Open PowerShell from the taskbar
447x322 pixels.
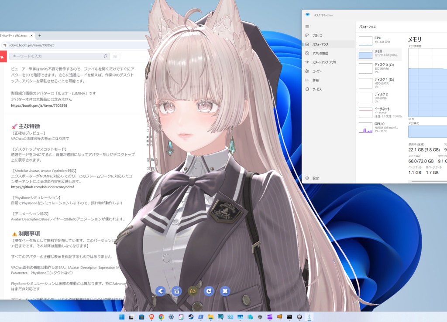point(200,317)
